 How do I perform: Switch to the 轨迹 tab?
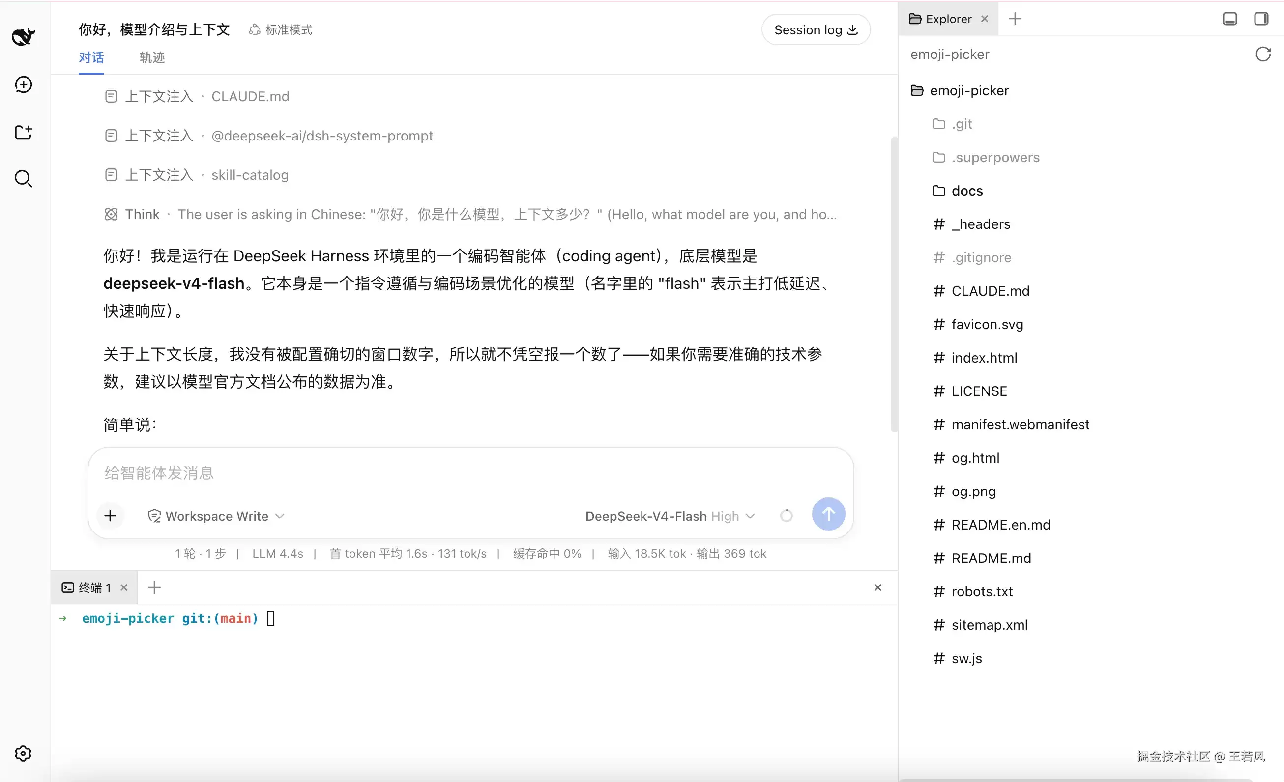point(152,57)
